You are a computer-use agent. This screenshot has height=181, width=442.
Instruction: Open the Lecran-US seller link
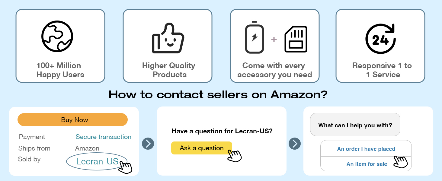click(97, 161)
